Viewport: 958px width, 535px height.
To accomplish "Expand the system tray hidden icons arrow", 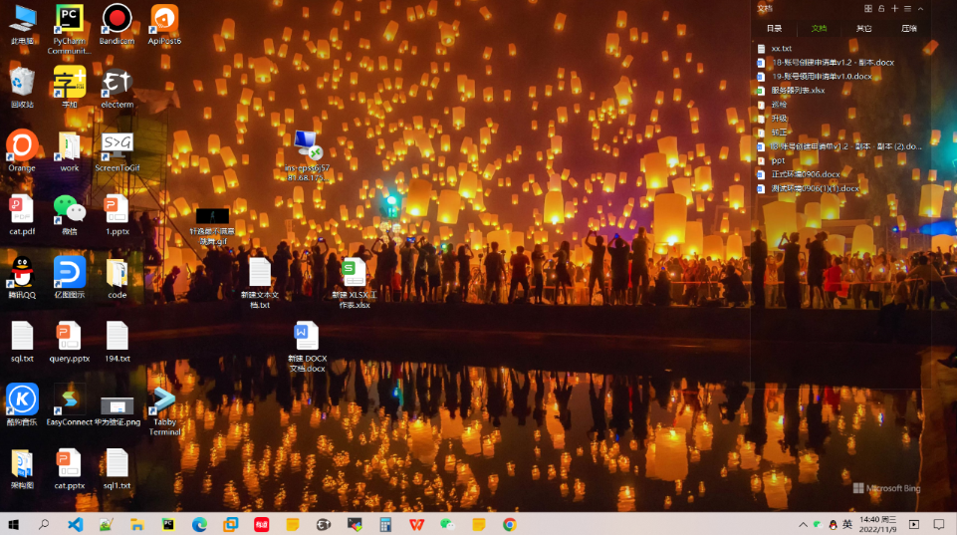I will [804, 524].
